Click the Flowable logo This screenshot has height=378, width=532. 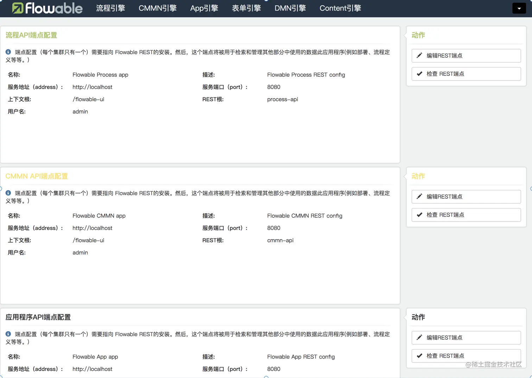(x=47, y=8)
